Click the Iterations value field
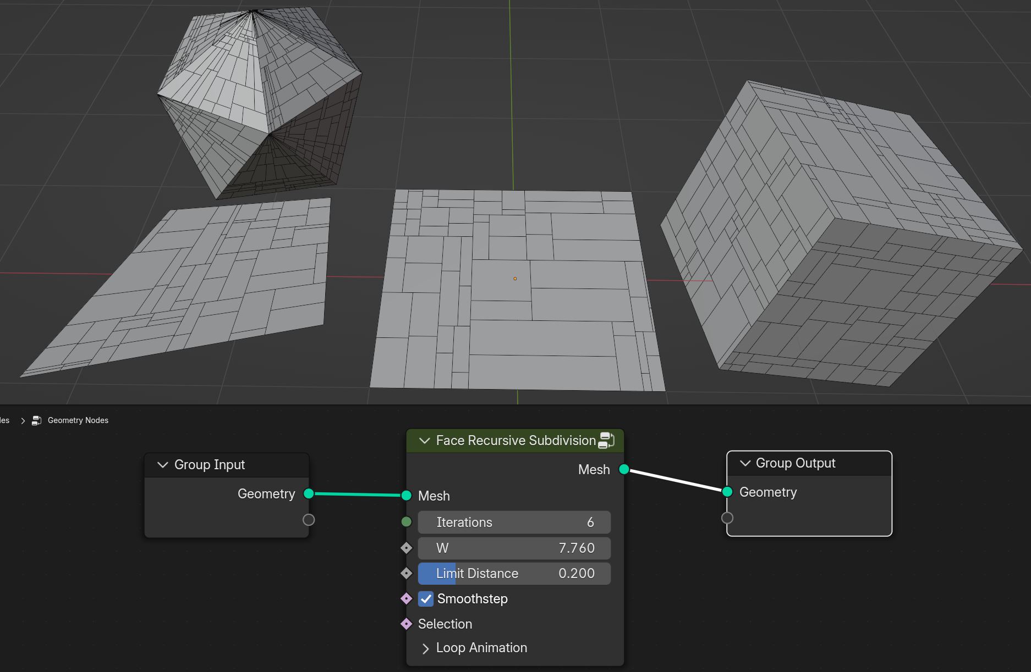The height and width of the screenshot is (672, 1031). pos(514,523)
